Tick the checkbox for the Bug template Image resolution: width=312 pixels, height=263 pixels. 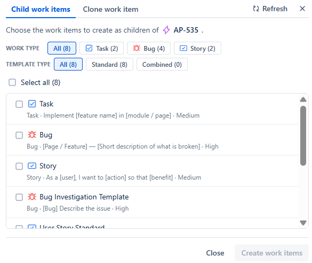point(19,135)
